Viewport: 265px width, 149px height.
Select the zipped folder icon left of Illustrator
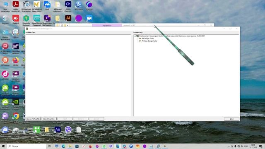pyautogui.click(x=58, y=18)
